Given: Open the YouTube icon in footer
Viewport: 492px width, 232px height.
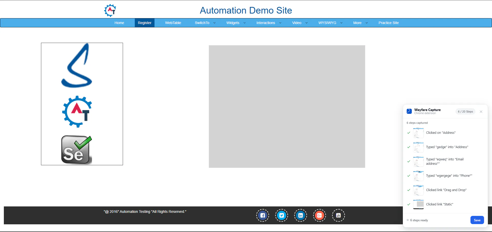Looking at the screenshot, I should [339, 215].
